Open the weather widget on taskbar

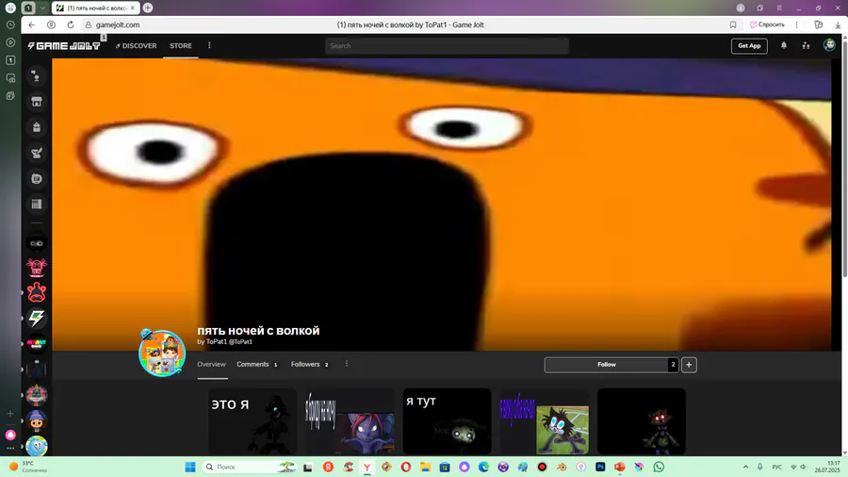click(28, 467)
